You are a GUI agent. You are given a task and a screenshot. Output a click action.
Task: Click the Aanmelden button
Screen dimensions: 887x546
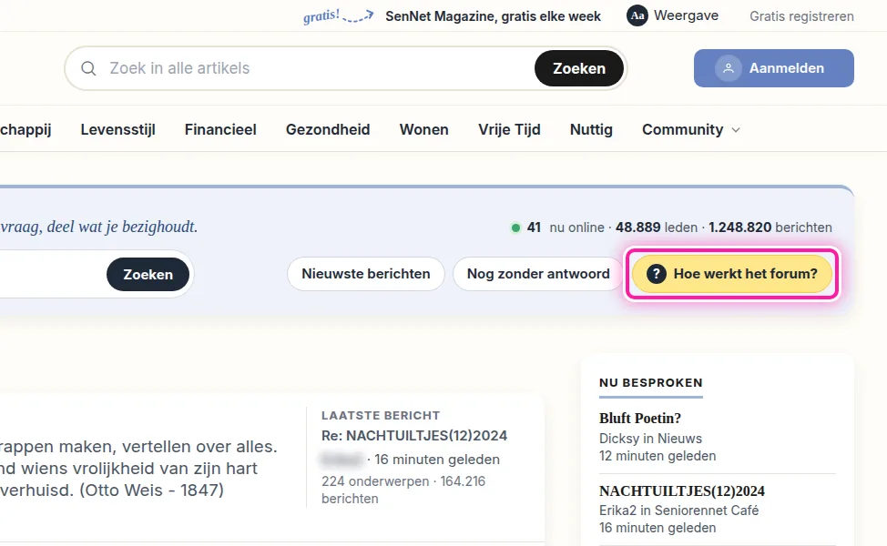pos(774,68)
